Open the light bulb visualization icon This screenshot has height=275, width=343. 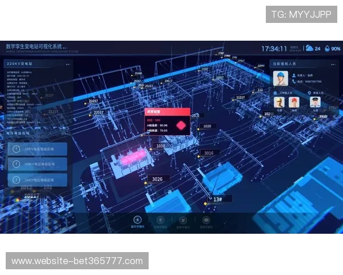coord(160,220)
